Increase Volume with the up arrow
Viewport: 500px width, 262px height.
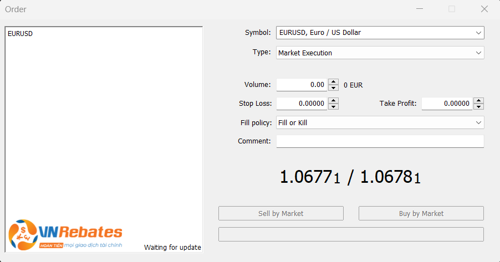tap(334, 81)
